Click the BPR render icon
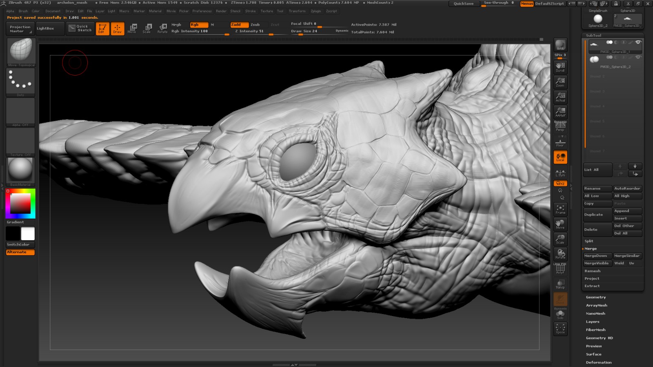Viewport: 653px width, 367px height. coord(560,45)
